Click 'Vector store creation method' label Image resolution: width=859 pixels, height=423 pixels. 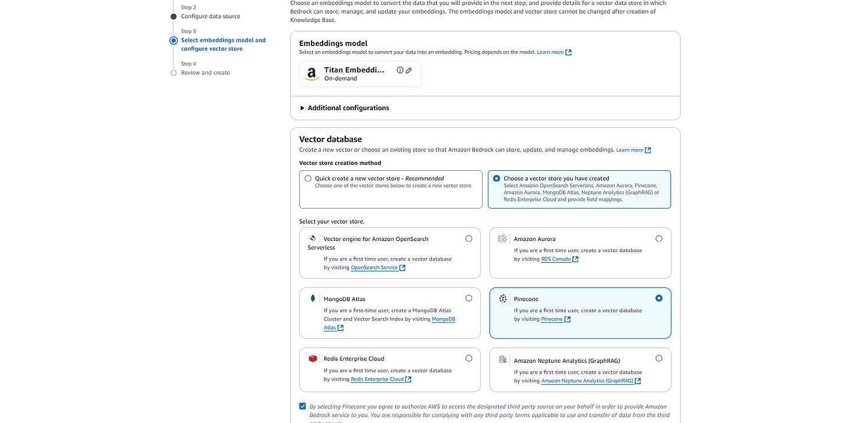(340, 163)
